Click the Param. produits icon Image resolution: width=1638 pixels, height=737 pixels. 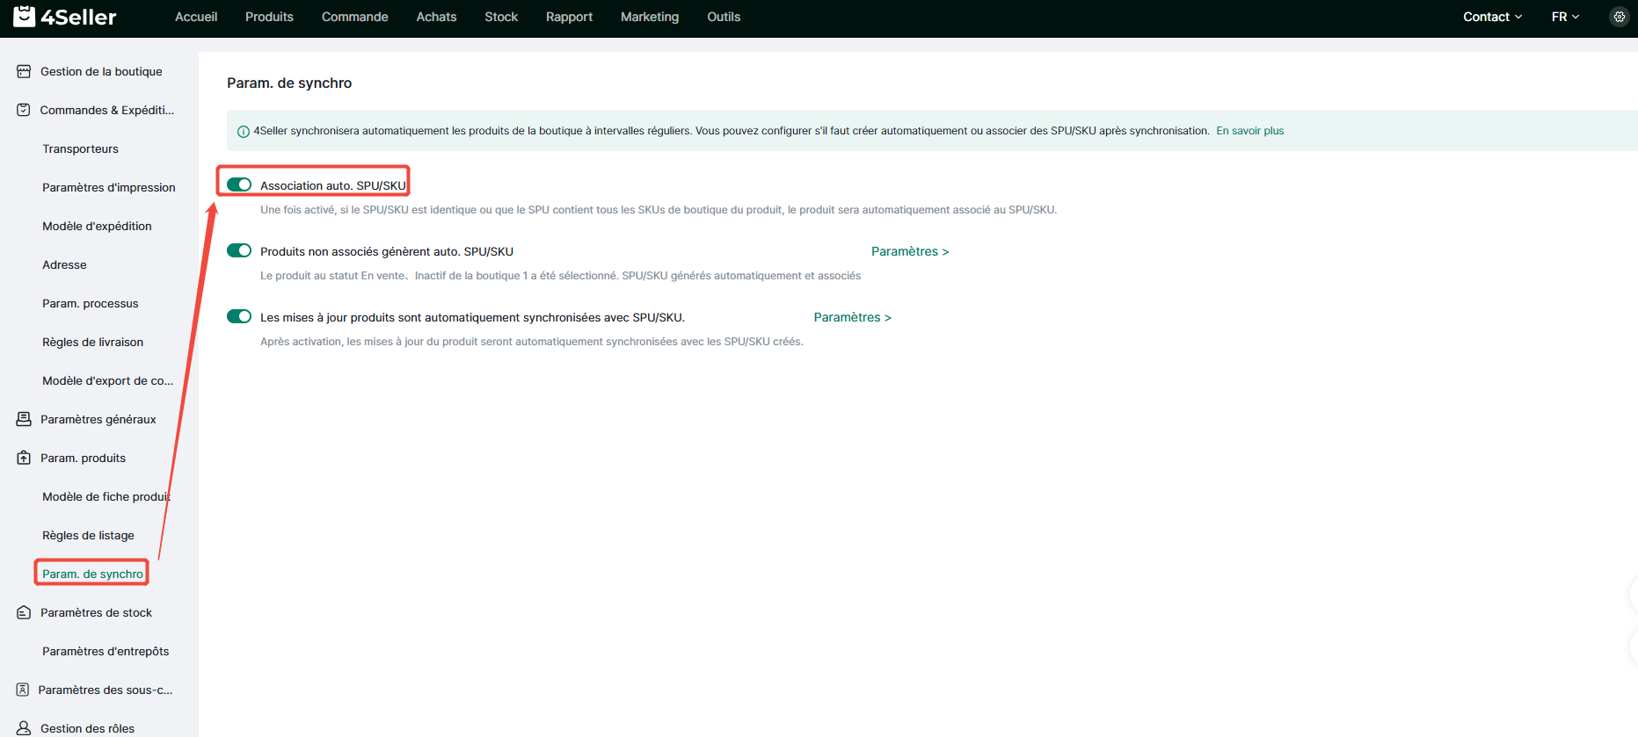[24, 458]
